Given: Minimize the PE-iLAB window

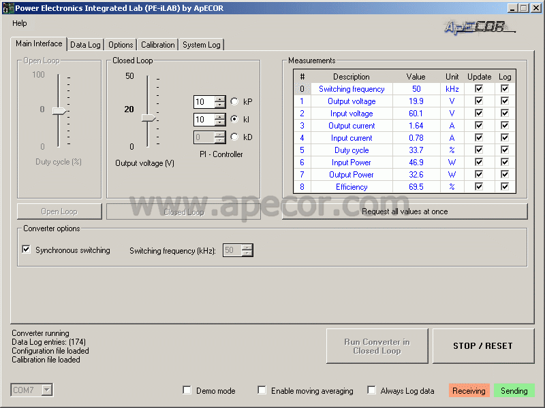Looking at the screenshot, I should point(512,8).
